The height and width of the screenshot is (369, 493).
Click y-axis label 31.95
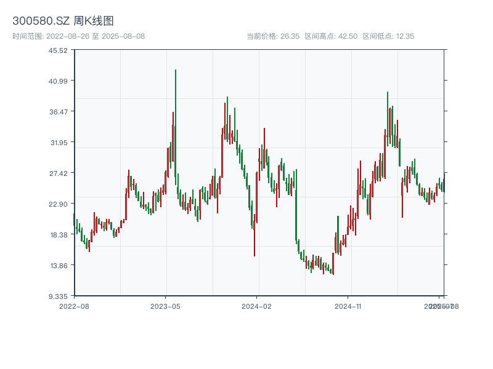(59, 143)
